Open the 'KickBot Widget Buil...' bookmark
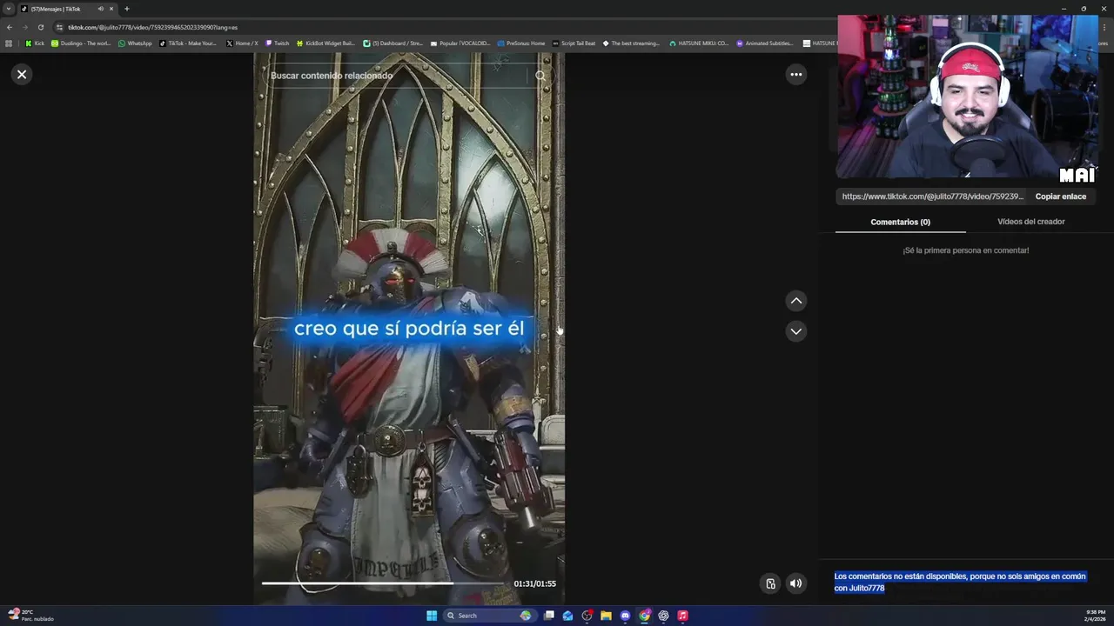Screen dimensions: 1114x626 click(325, 43)
